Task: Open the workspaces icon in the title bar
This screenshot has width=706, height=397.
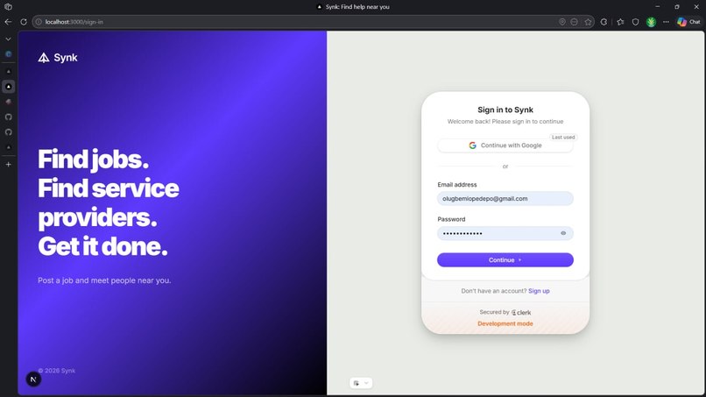Action: (8, 7)
